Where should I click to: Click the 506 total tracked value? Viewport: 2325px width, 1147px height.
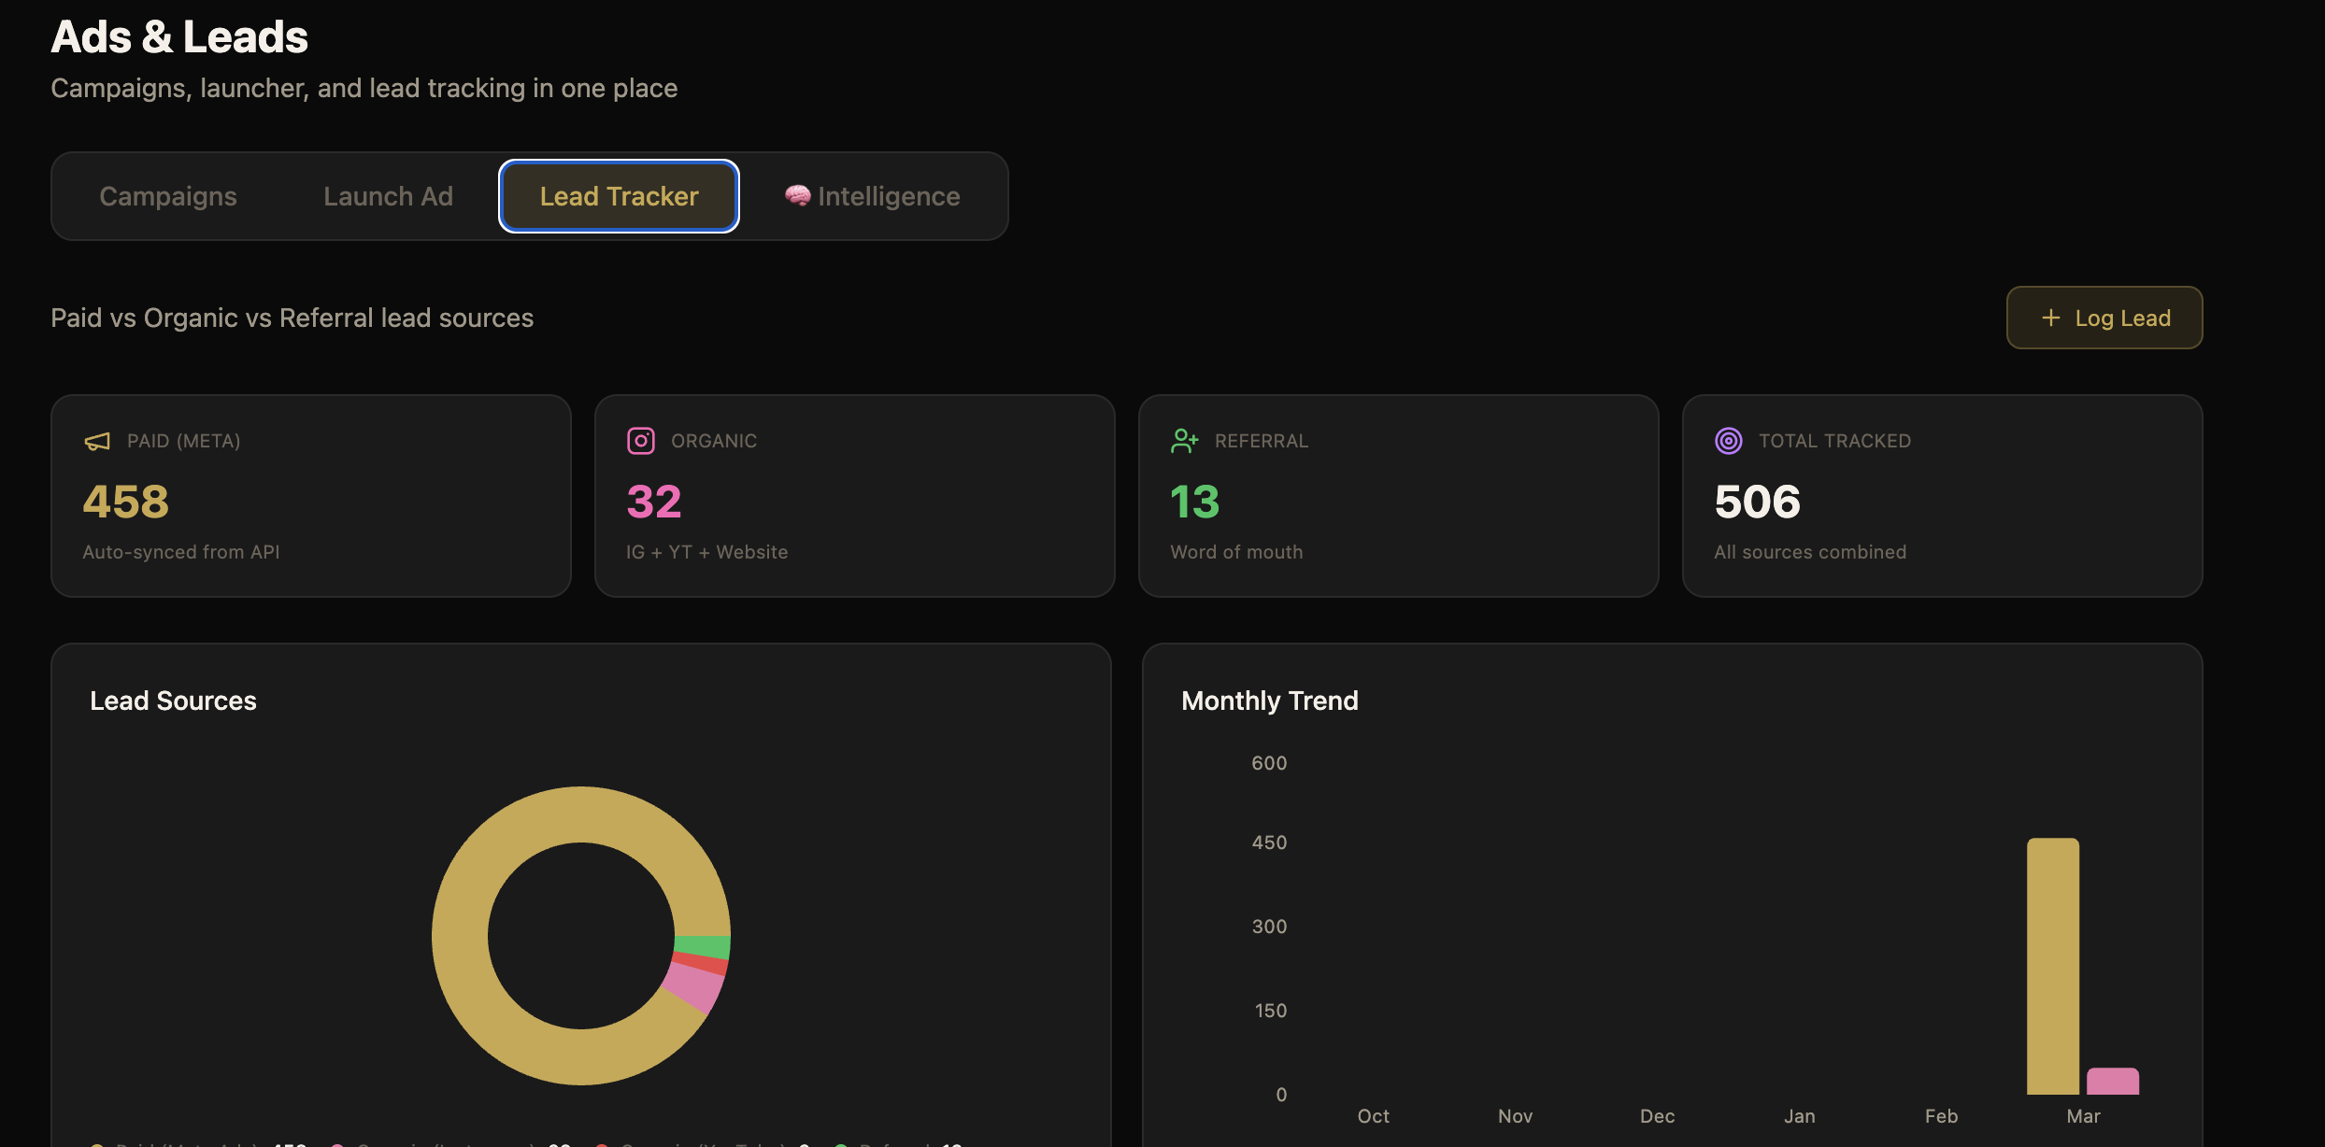click(x=1757, y=502)
